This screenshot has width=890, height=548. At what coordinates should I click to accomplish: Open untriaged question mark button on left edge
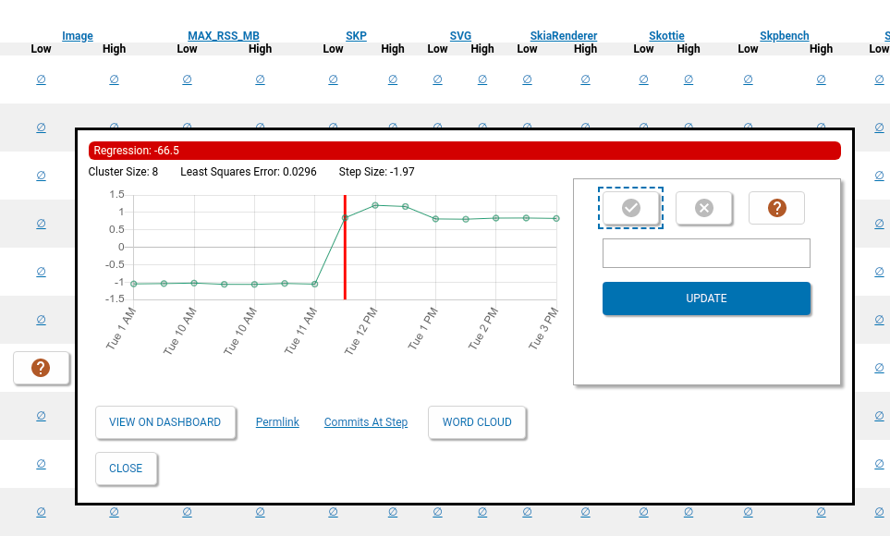click(41, 368)
